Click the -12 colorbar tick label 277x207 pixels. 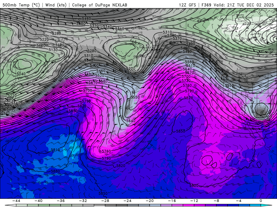point(194,201)
